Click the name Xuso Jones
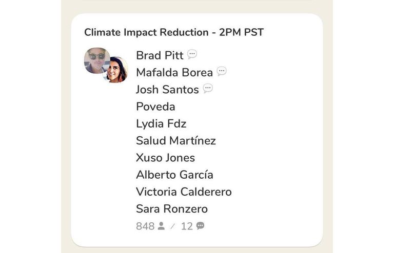Image resolution: width=394 pixels, height=253 pixels. click(x=165, y=158)
